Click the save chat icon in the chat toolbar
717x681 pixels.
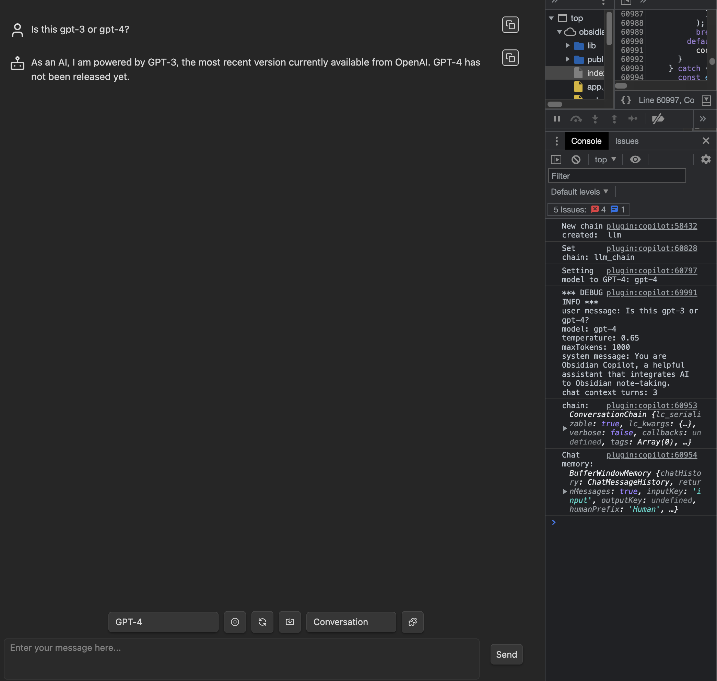[x=290, y=622]
